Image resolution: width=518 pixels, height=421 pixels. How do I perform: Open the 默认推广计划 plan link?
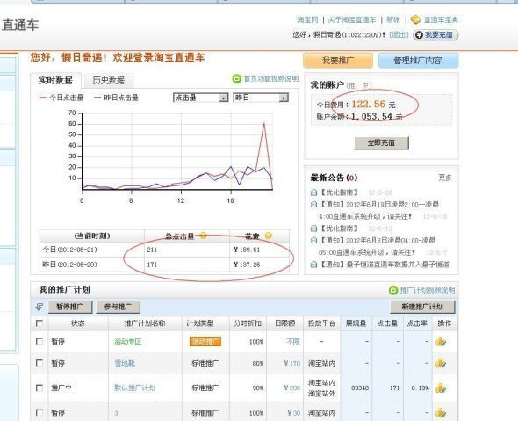tap(135, 388)
